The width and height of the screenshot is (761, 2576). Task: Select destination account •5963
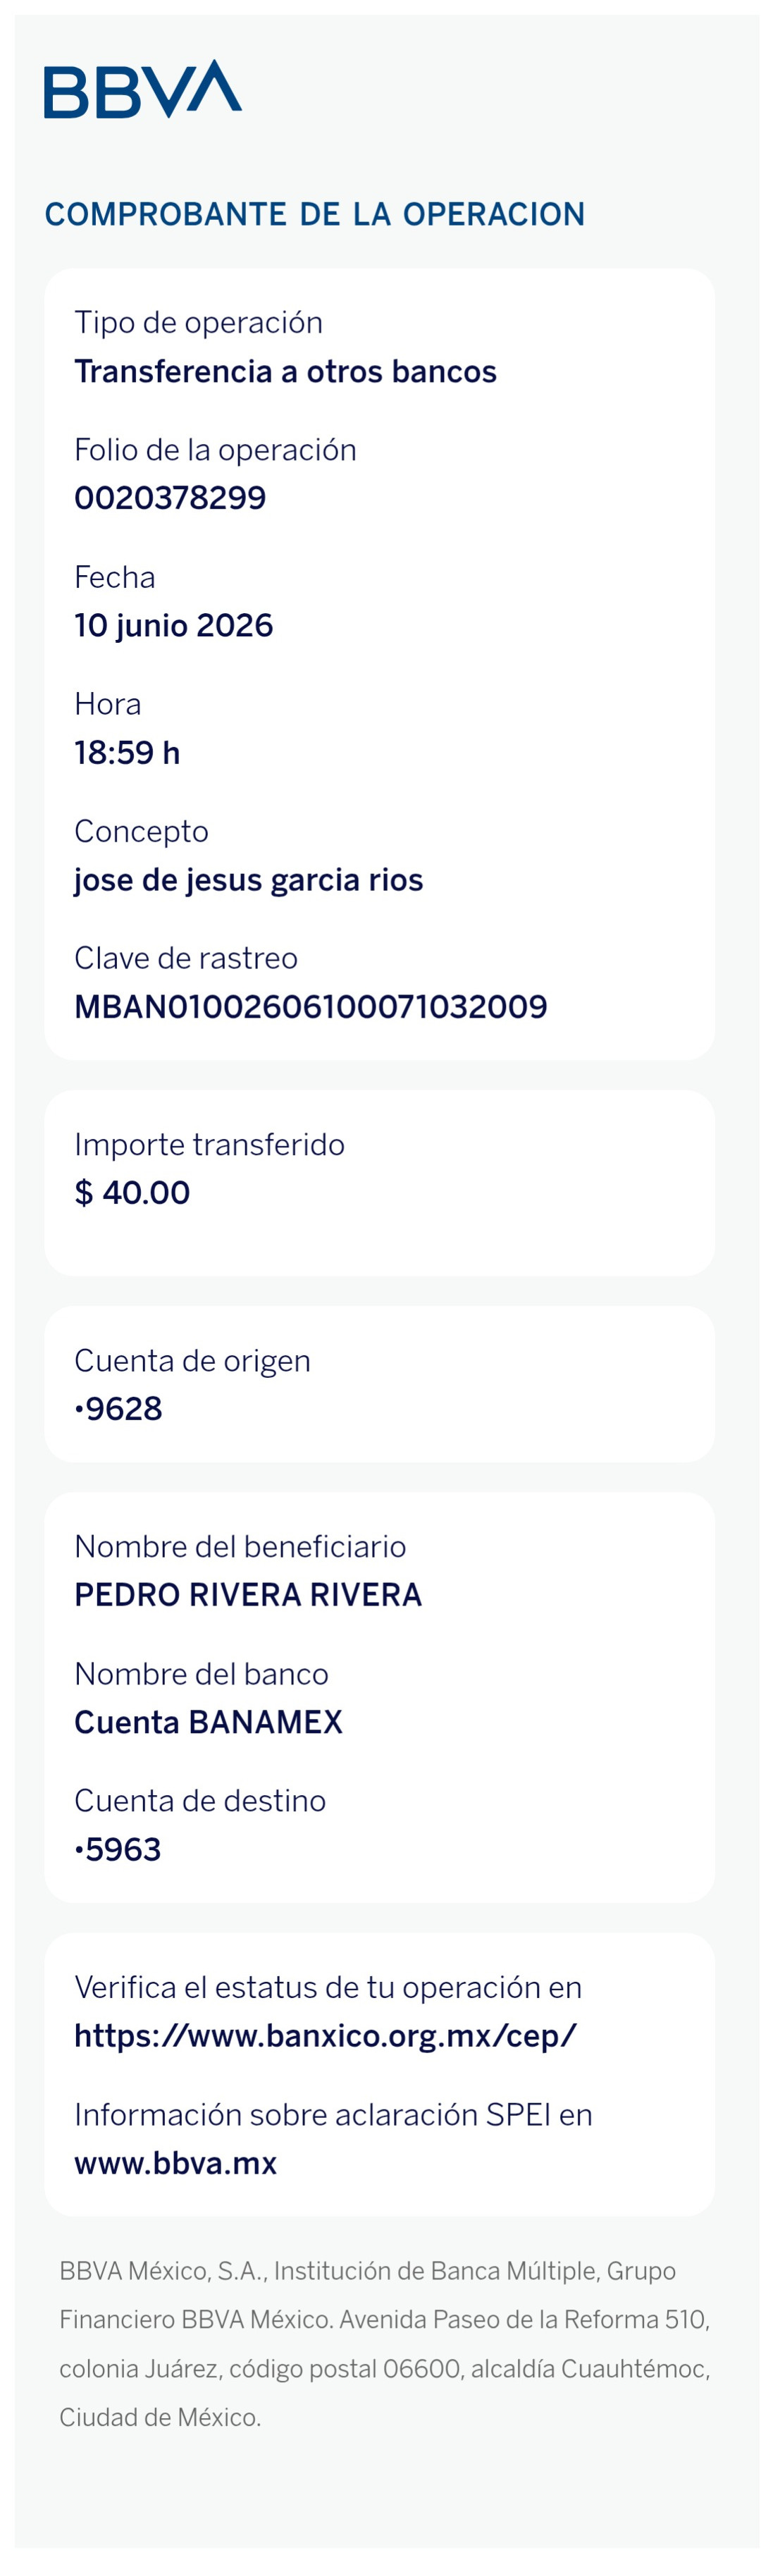coord(118,1850)
